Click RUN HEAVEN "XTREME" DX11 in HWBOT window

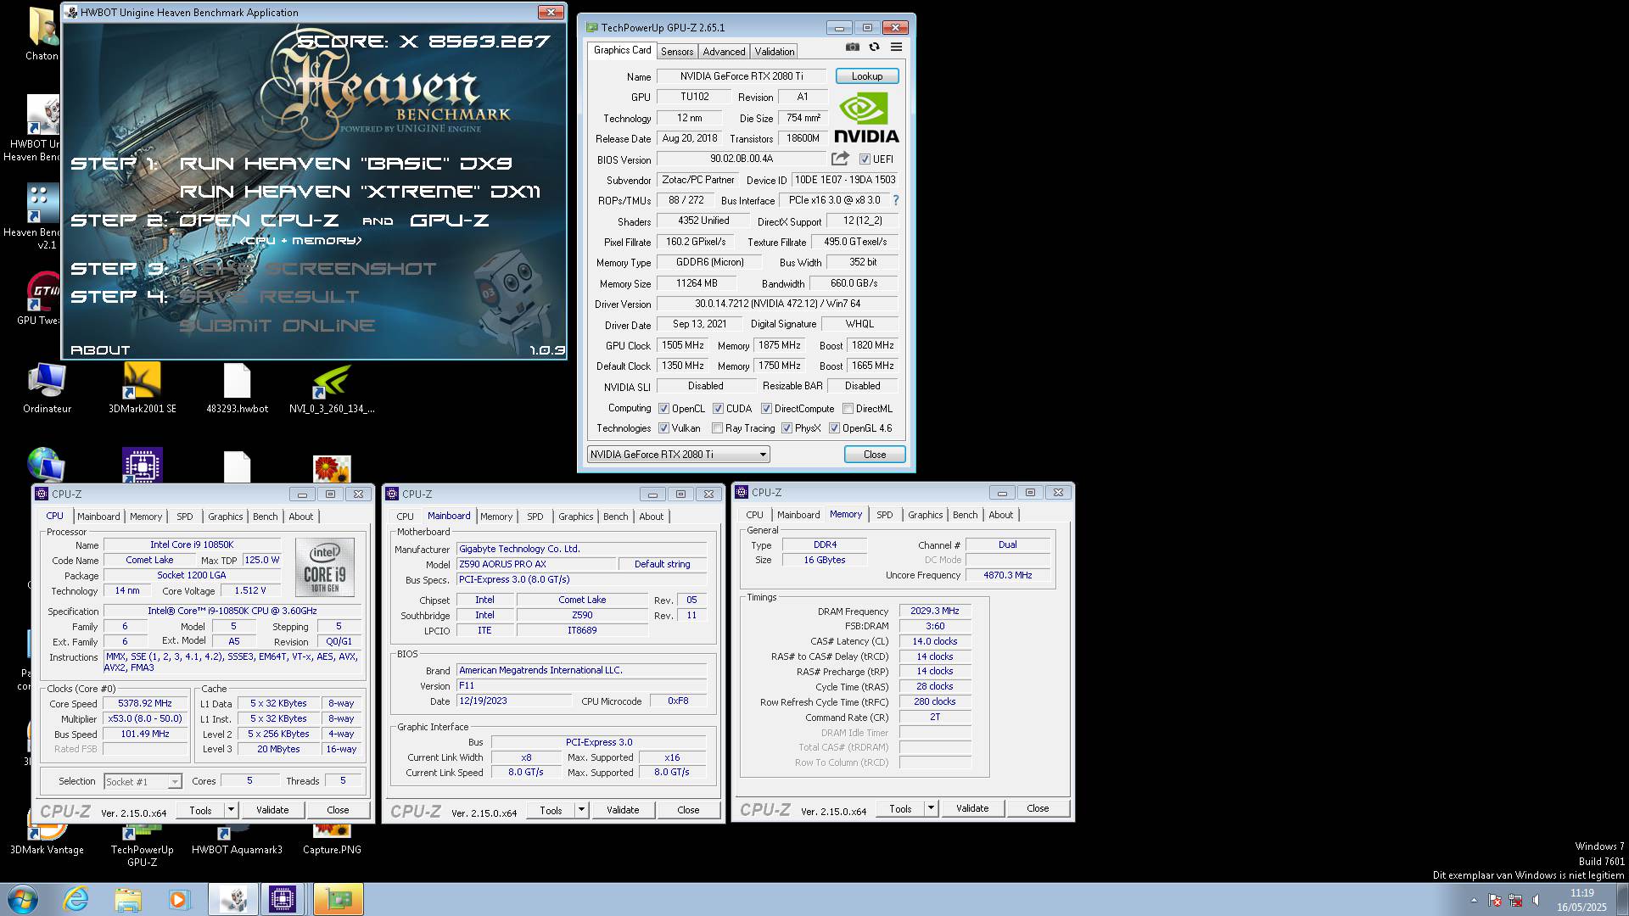tap(360, 192)
